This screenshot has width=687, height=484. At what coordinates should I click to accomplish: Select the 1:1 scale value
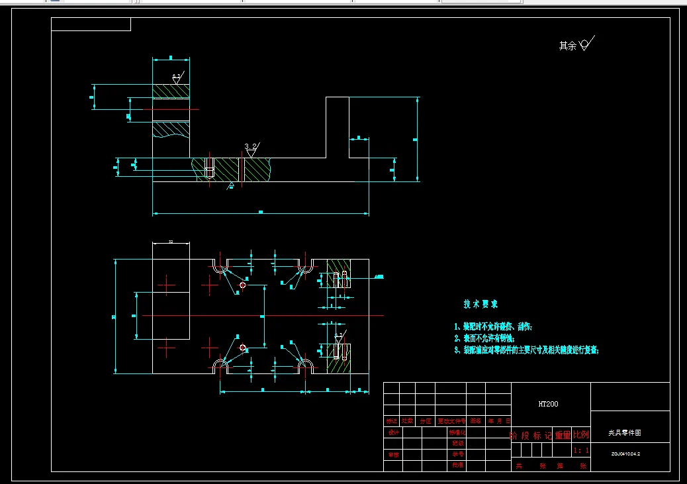[x=581, y=450]
